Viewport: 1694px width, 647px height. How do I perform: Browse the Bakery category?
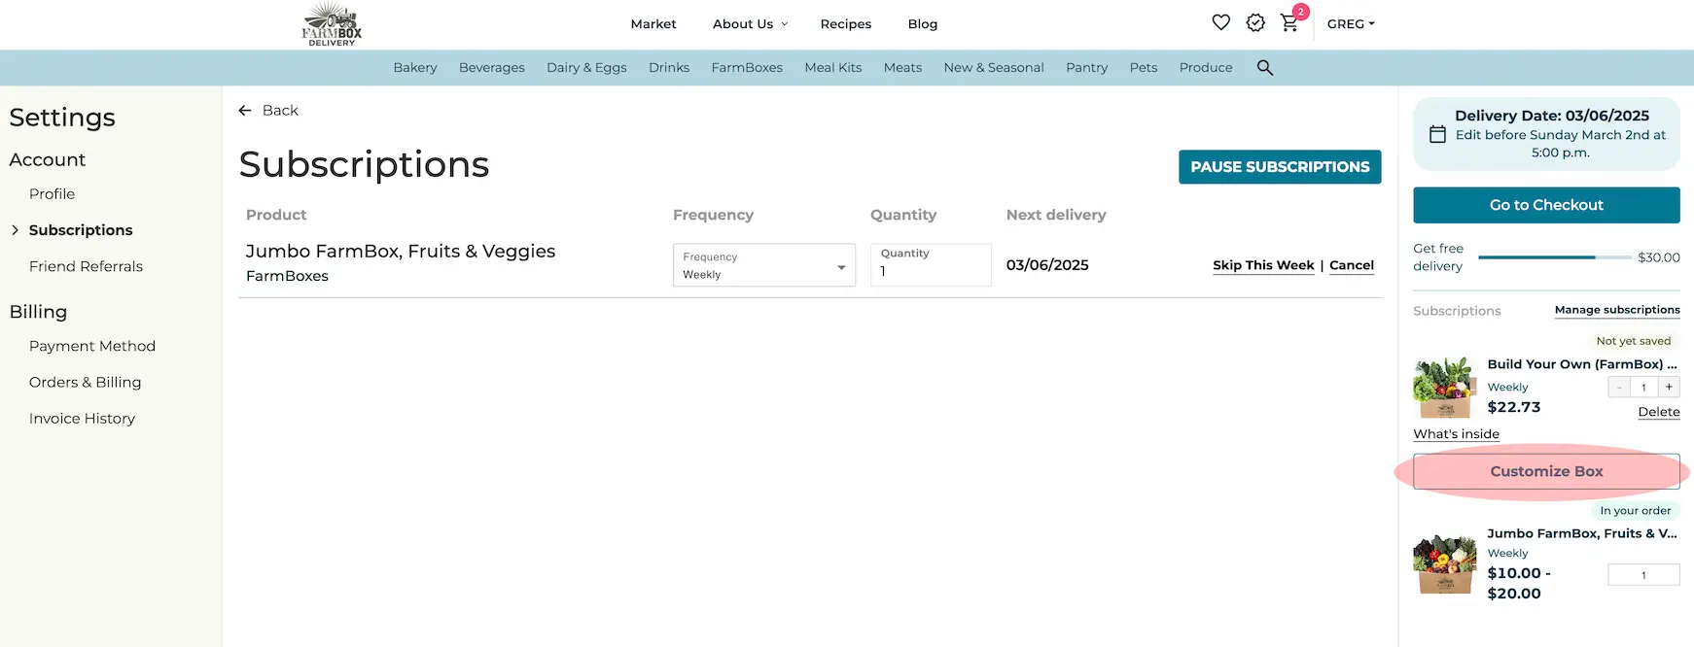[415, 68]
